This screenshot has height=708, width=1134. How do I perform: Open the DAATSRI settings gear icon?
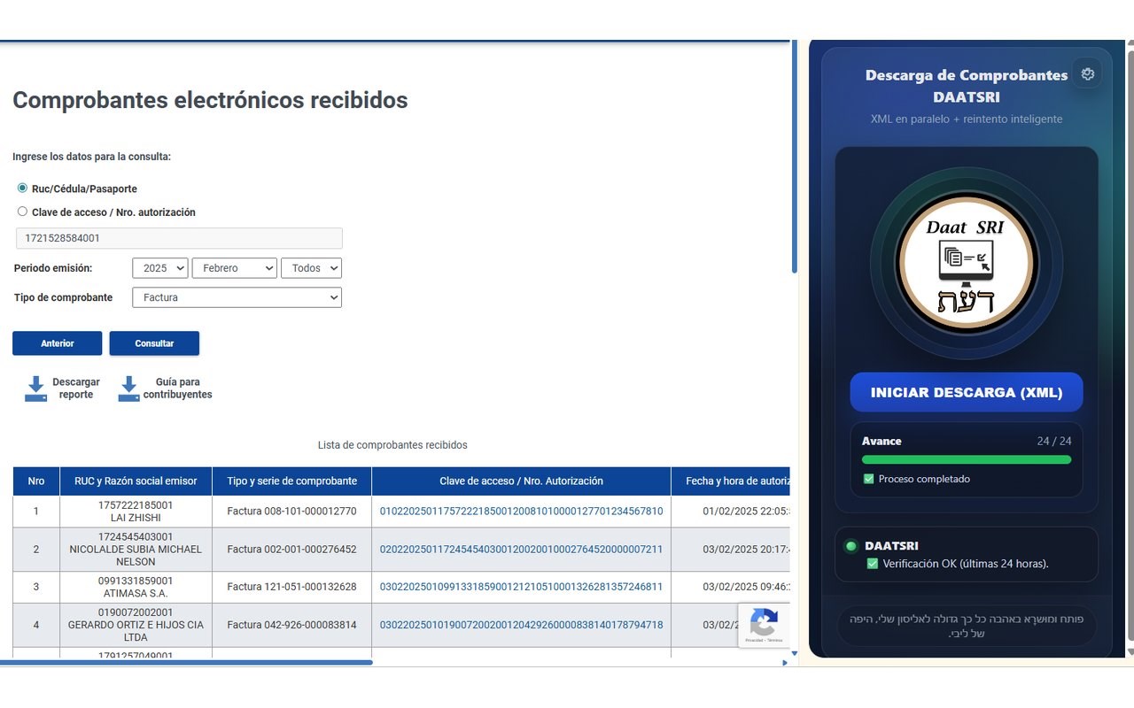pyautogui.click(x=1088, y=74)
